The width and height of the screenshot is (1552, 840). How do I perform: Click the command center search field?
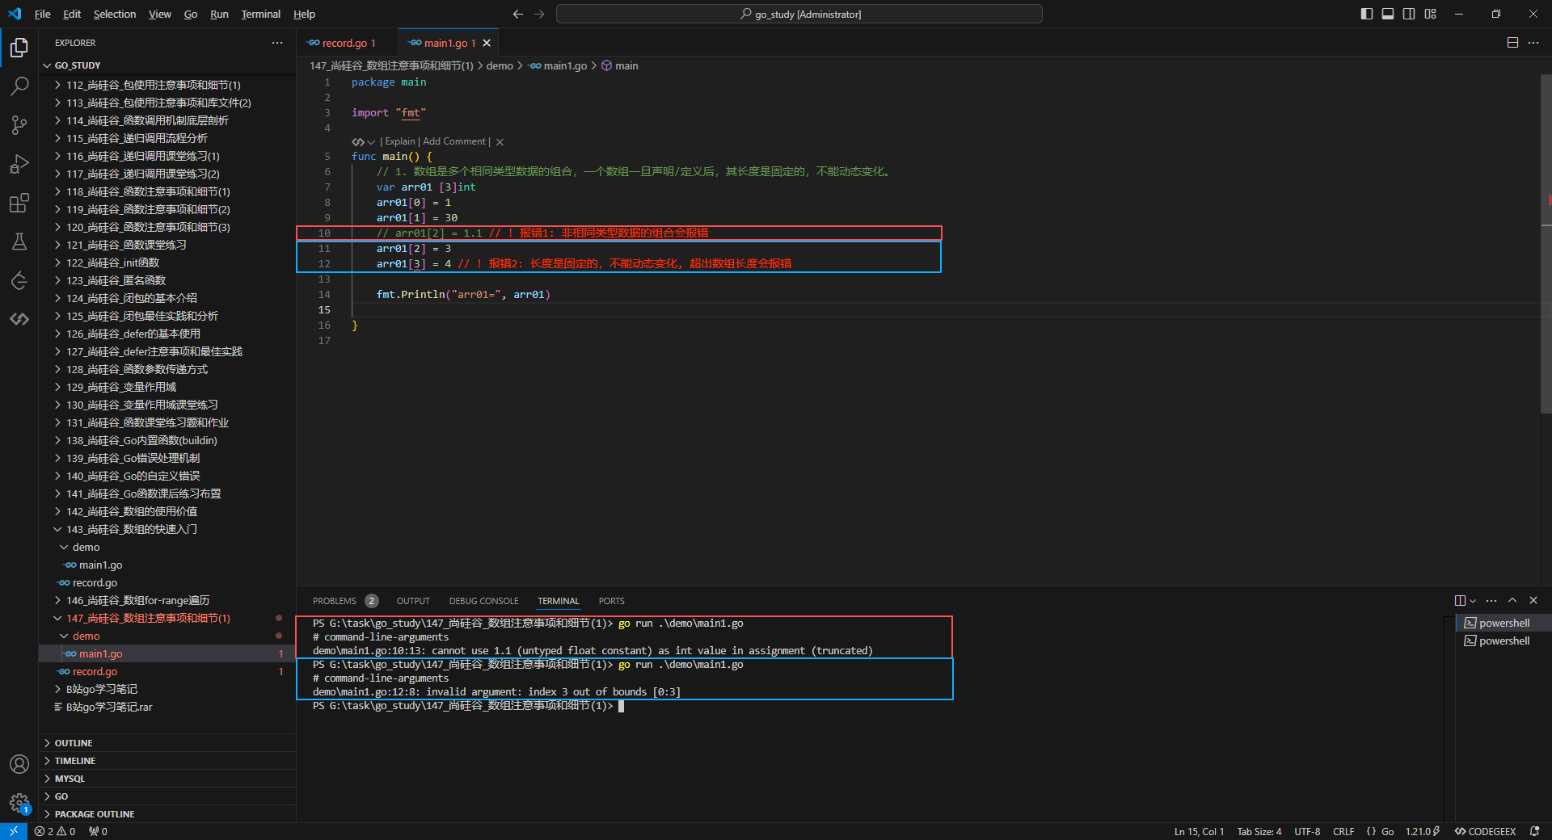799,14
